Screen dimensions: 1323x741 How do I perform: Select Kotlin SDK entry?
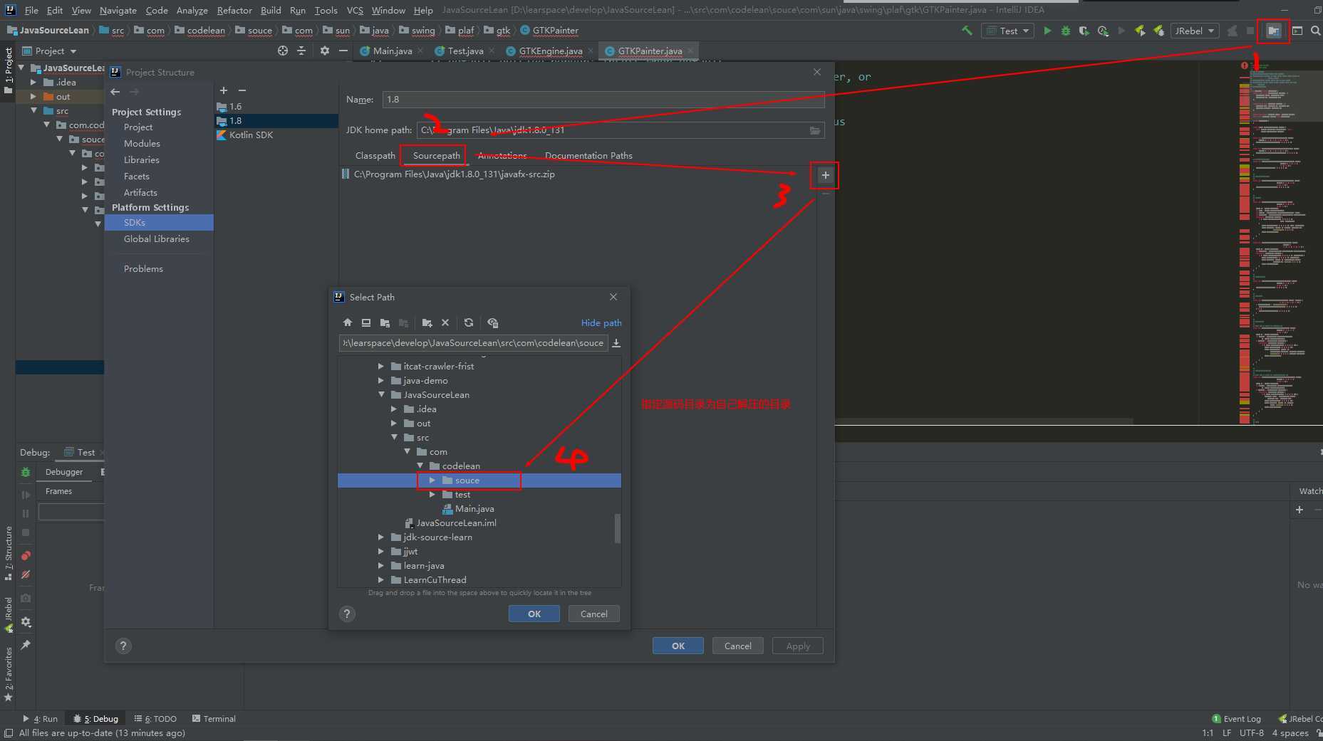click(x=276, y=135)
